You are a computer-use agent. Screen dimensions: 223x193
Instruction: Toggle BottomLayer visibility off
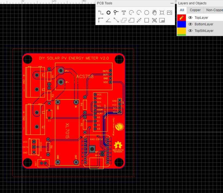pos(190,24)
